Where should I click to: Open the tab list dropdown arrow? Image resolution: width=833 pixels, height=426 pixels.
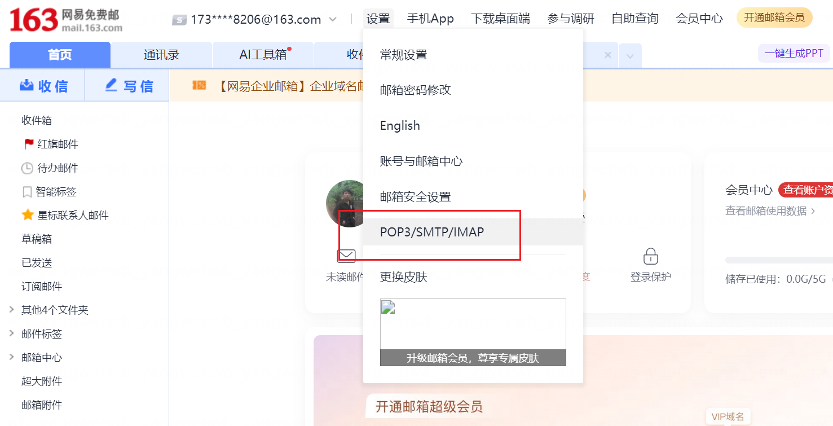(x=630, y=56)
